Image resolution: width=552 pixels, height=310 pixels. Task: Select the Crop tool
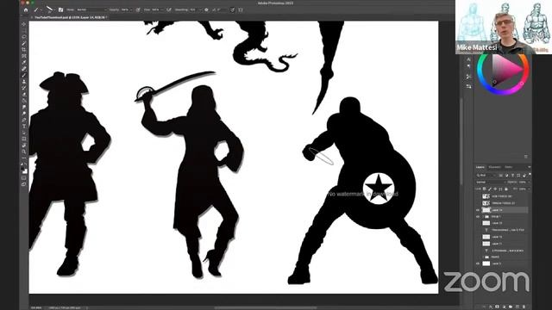click(24, 50)
